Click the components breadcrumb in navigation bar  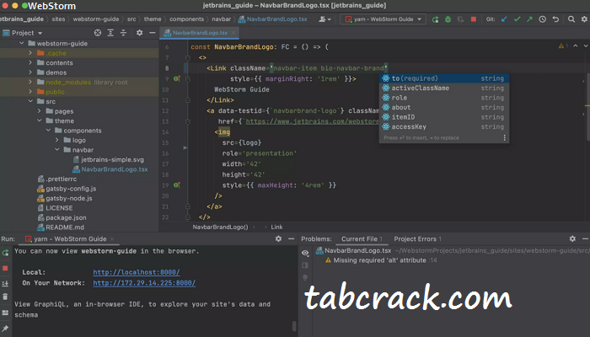point(186,19)
